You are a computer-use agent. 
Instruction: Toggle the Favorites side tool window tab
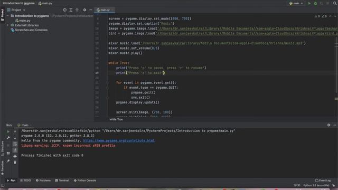2,168
